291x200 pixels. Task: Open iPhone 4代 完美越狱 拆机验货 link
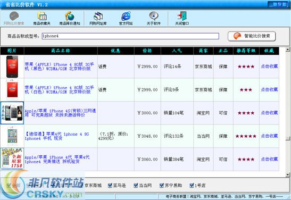[x=57, y=159]
